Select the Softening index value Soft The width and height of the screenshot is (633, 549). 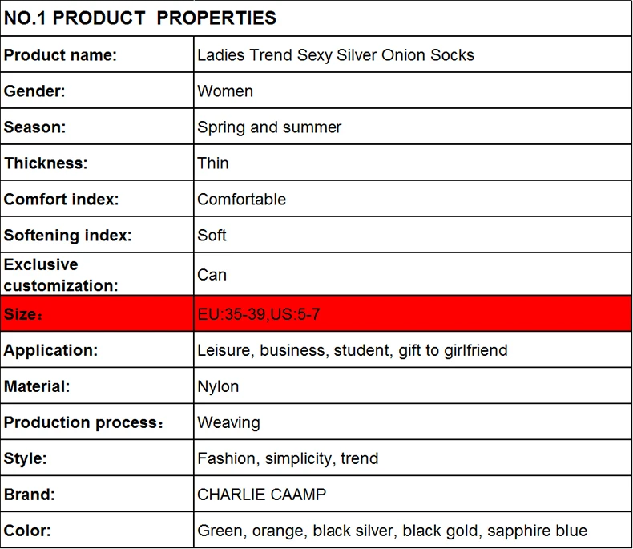[212, 235]
